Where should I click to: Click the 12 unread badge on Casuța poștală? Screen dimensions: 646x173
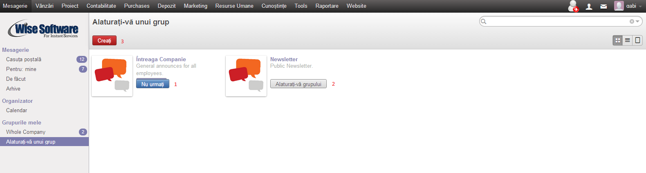(82, 59)
